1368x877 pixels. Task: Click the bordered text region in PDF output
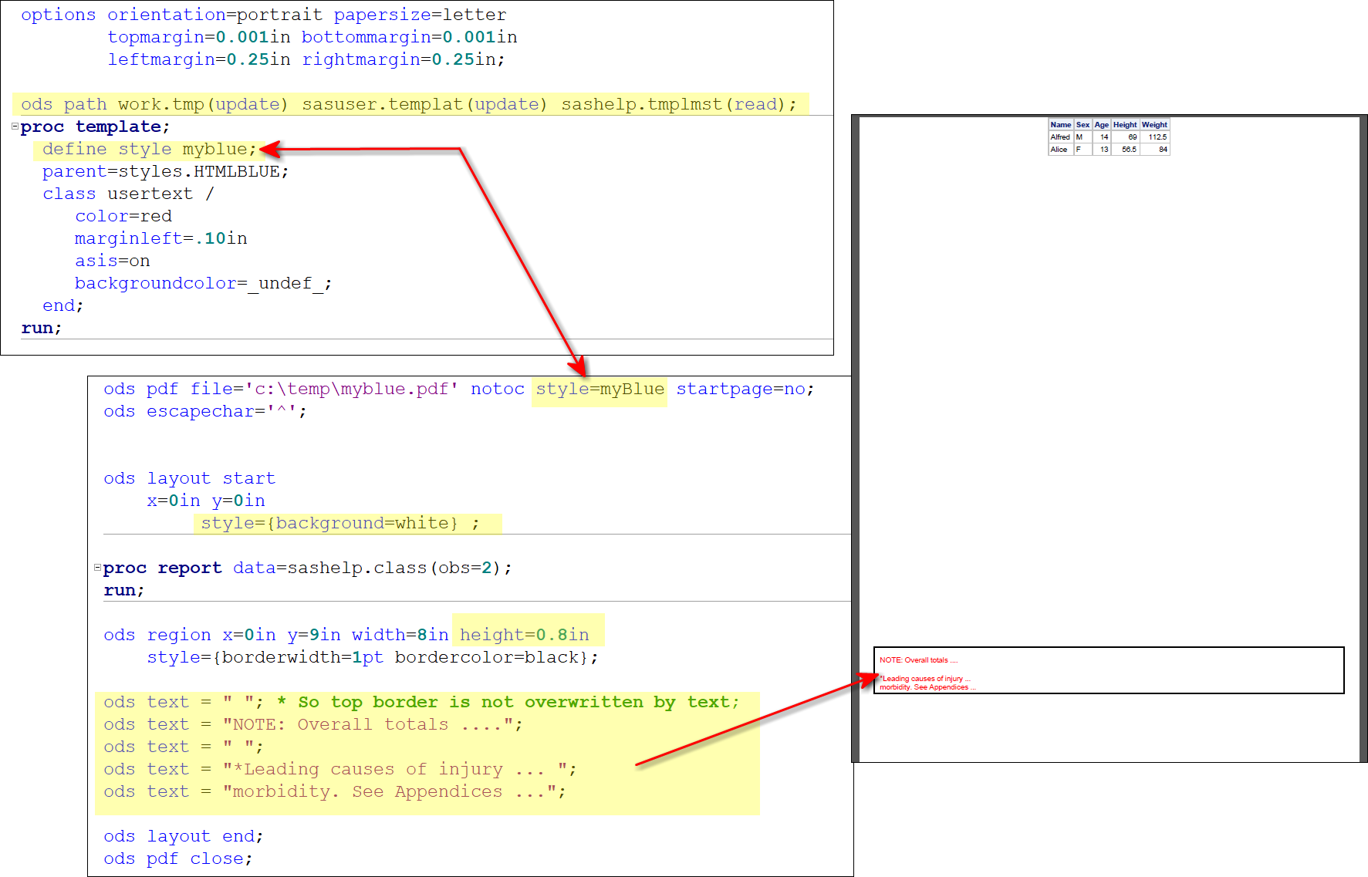pos(1109,670)
